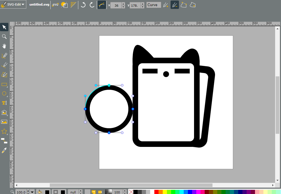The image size is (281, 194).
Task: Choose the Ellipse tool
Action: pyautogui.click(x=4, y=94)
